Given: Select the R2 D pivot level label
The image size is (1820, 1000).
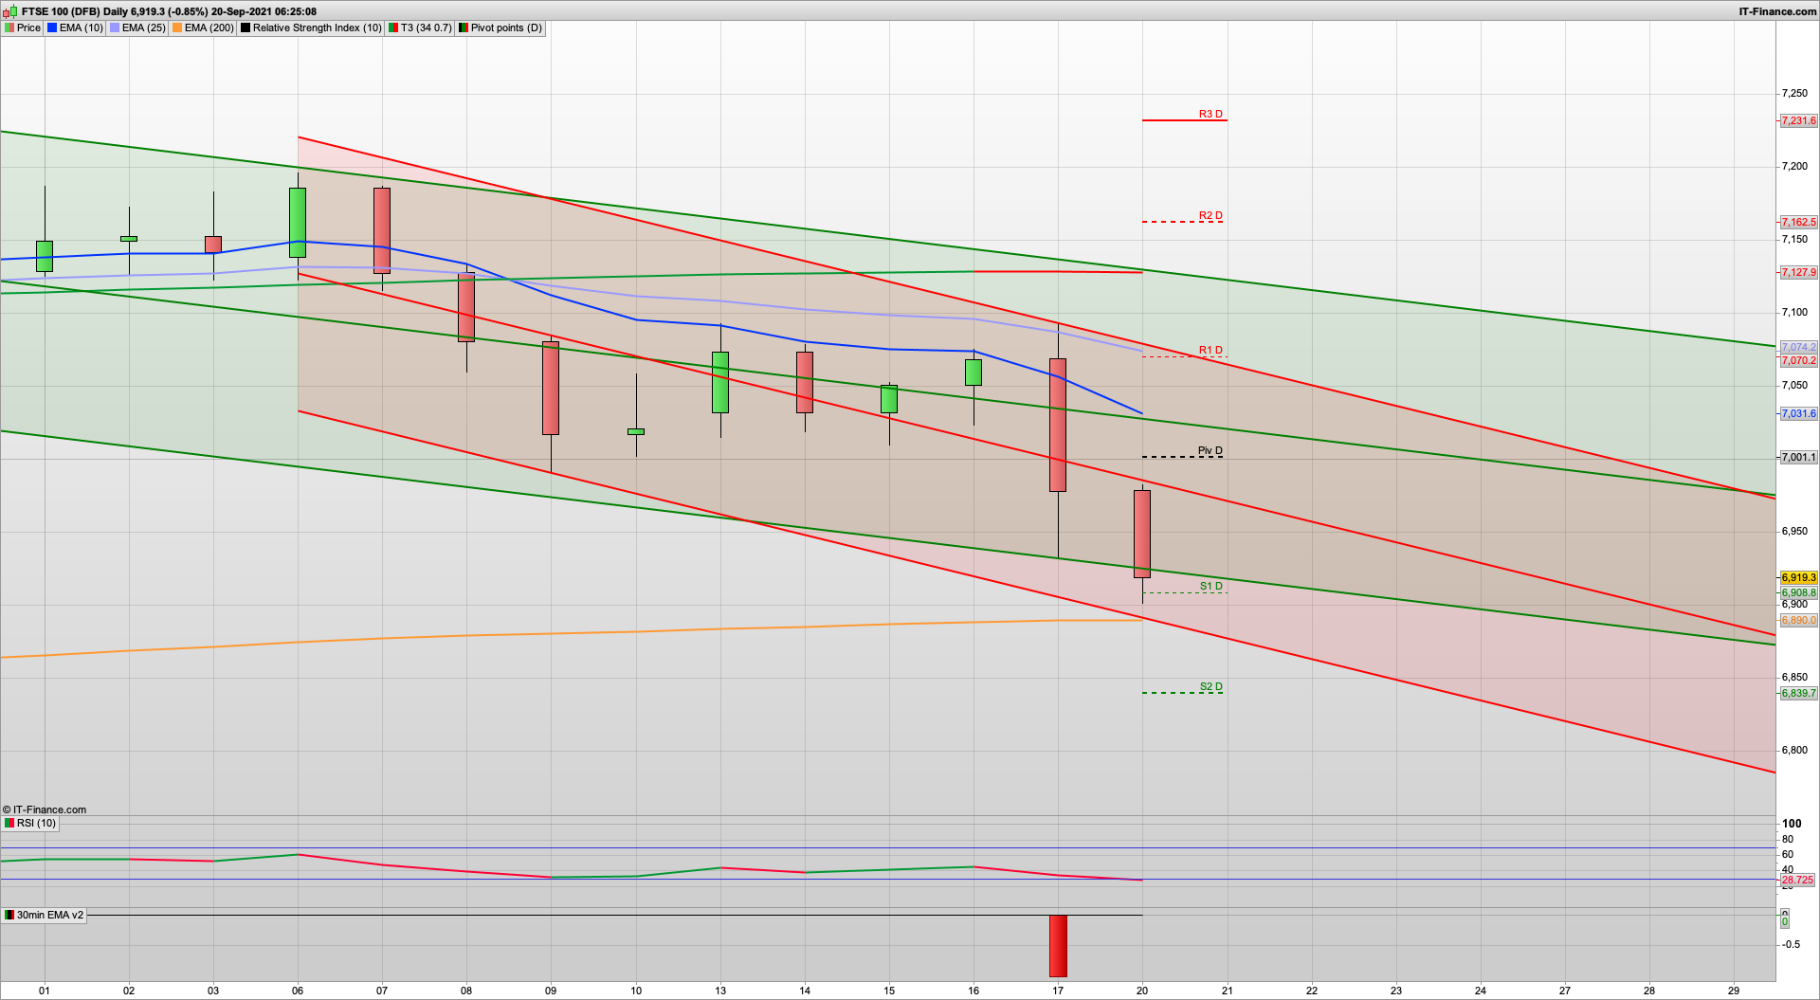Looking at the screenshot, I should tap(1210, 216).
